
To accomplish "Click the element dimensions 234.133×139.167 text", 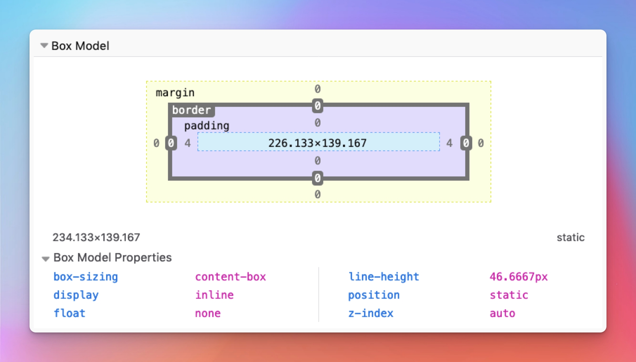I will coord(96,238).
